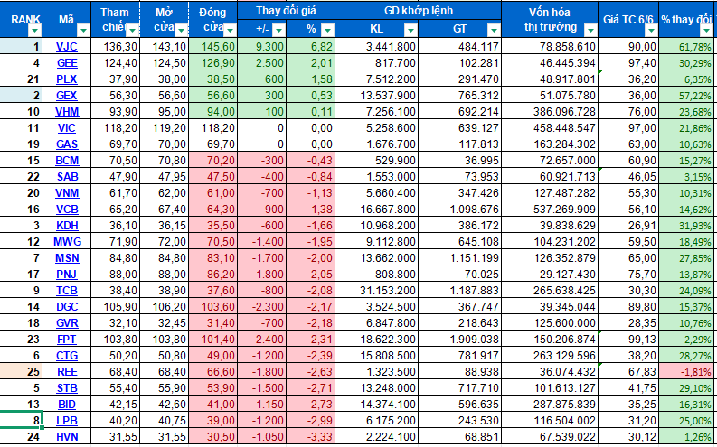Select trade value cell 1.909.038
This screenshot has height=447, width=717.
click(x=459, y=340)
